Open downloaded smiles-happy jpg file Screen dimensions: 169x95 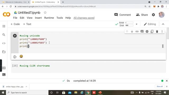pos(13,87)
